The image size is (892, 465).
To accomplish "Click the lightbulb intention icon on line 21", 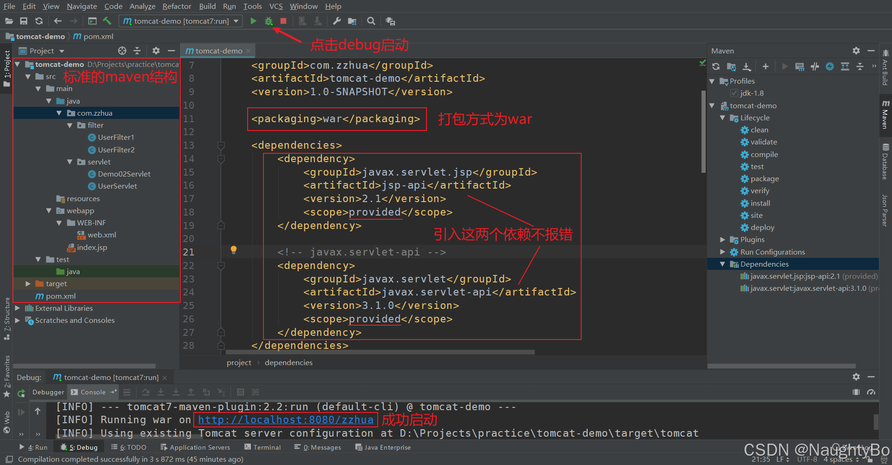I will (x=234, y=250).
